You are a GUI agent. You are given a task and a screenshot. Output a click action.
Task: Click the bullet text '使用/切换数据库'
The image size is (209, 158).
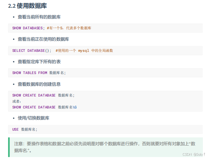33,118
